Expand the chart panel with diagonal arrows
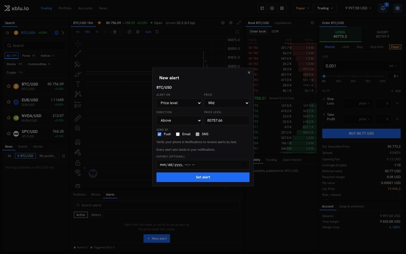The height and width of the screenshot is (254, 406). point(239,23)
